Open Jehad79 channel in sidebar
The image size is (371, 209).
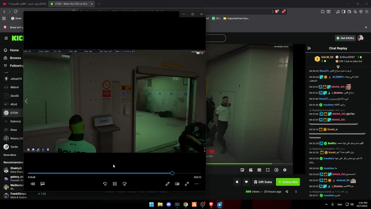click(13, 79)
